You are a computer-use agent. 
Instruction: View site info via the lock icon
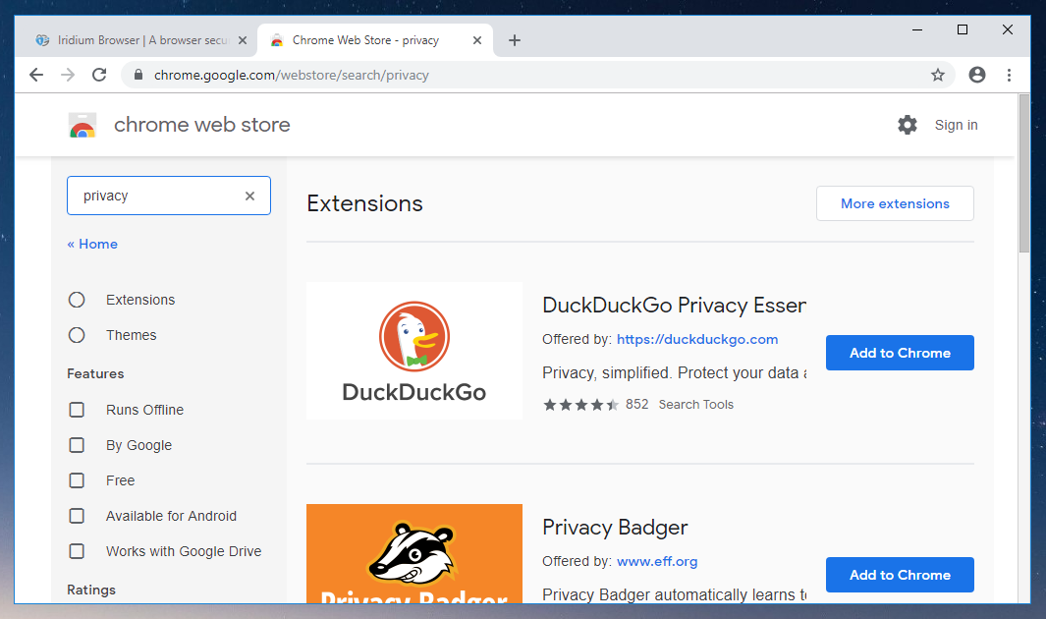[138, 75]
